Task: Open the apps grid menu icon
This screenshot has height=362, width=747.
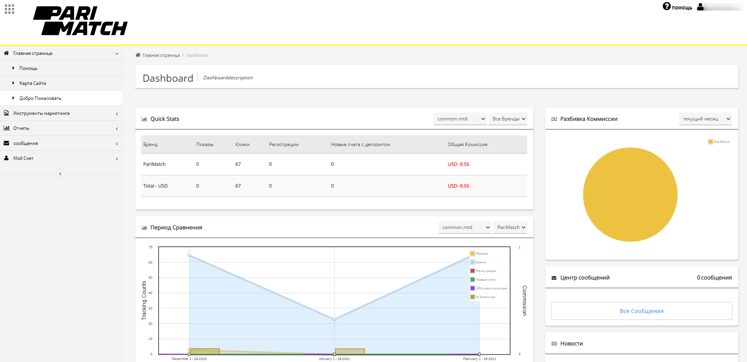Action: tap(9, 9)
